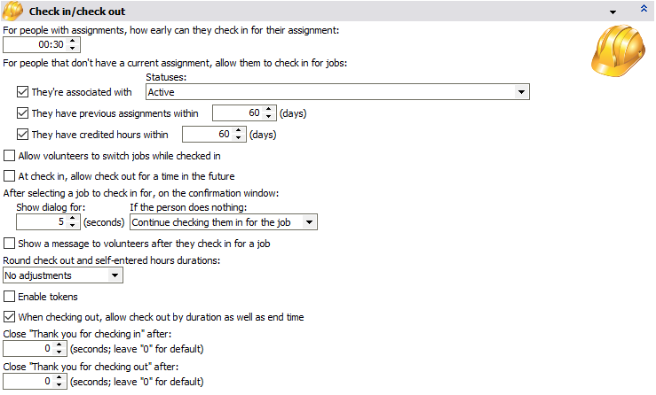This screenshot has width=656, height=395.
Task: Enable show message after check in
Action: (x=10, y=243)
